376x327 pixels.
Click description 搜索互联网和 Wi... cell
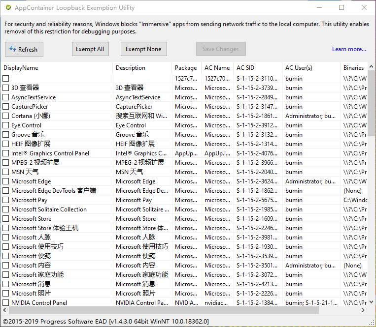(x=141, y=116)
